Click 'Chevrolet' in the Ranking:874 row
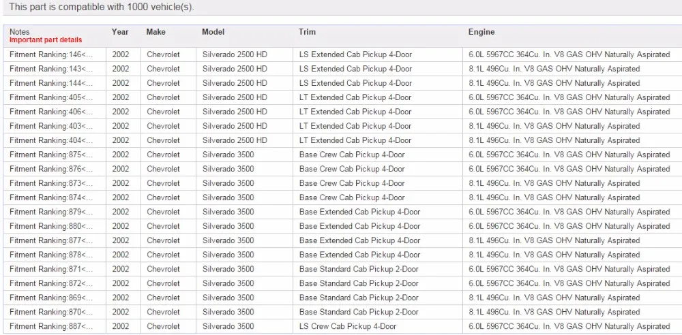682x335 pixels. pos(163,198)
